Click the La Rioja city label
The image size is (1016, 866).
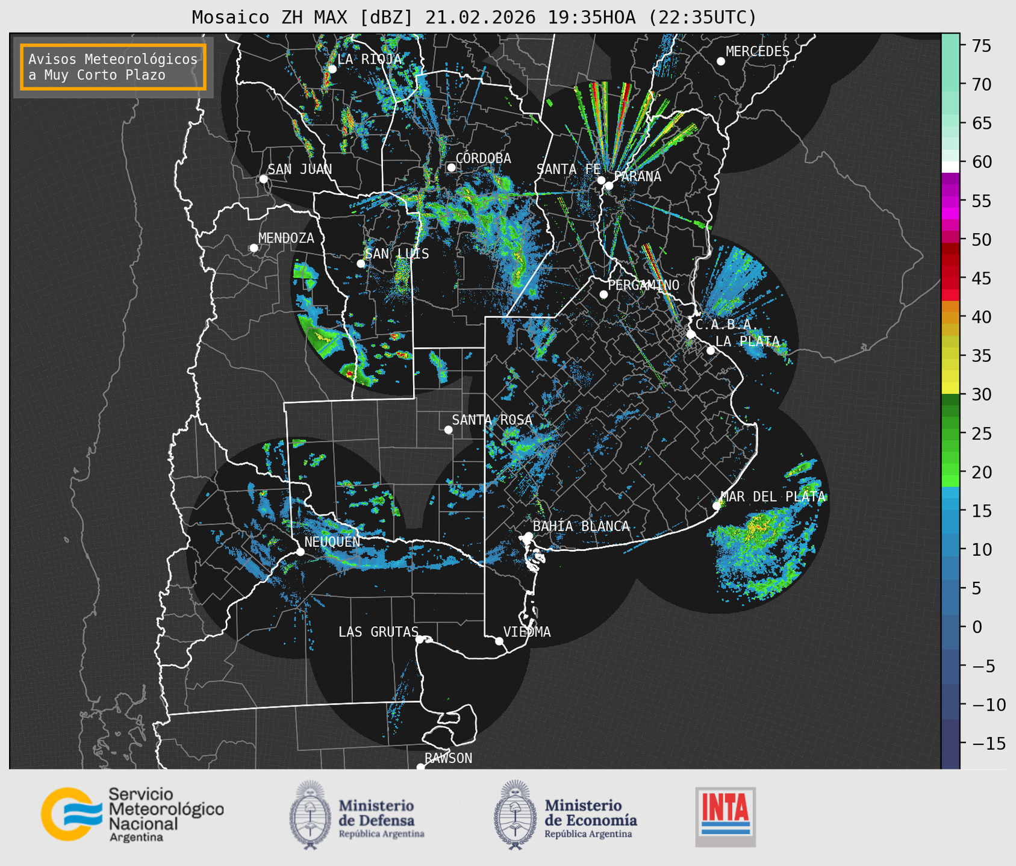point(369,59)
